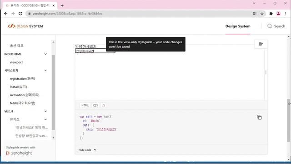Open the fetch(데이터요청) sidebar page
The image size is (291, 164).
[x=22, y=103]
